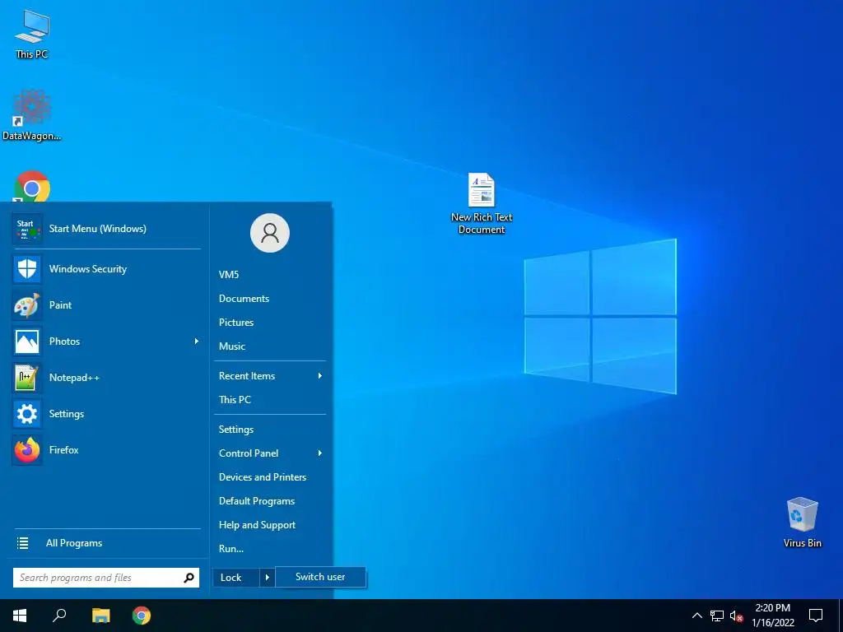Click the gear icon beside Settings

click(27, 414)
